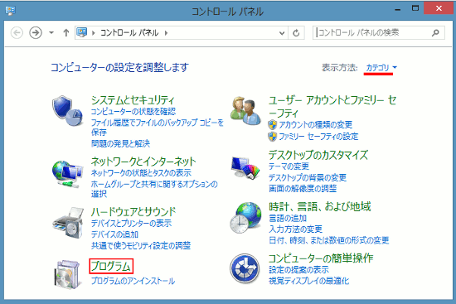This screenshot has width=456, height=304.
Task: Refresh the Control Panel view
Action: 296,33
